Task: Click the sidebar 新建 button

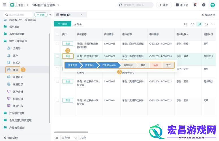Action: (x=41, y=15)
